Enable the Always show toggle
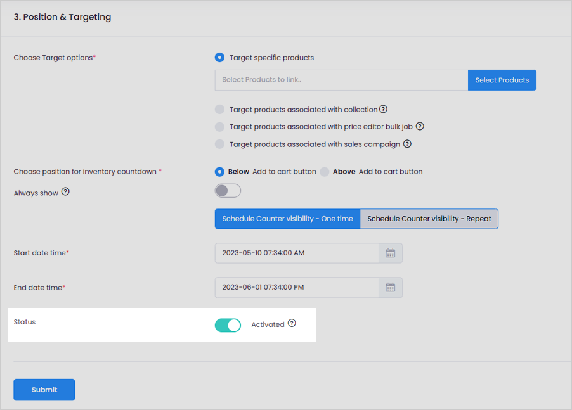The image size is (572, 410). [x=228, y=191]
